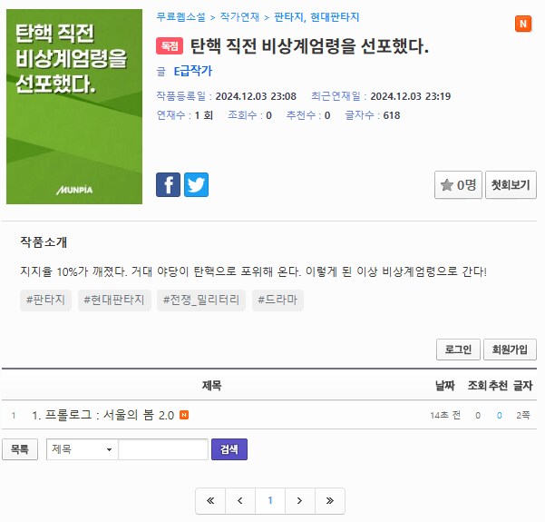This screenshot has height=522, width=545.
Task: Go to the previous page arrow
Action: coord(240,501)
